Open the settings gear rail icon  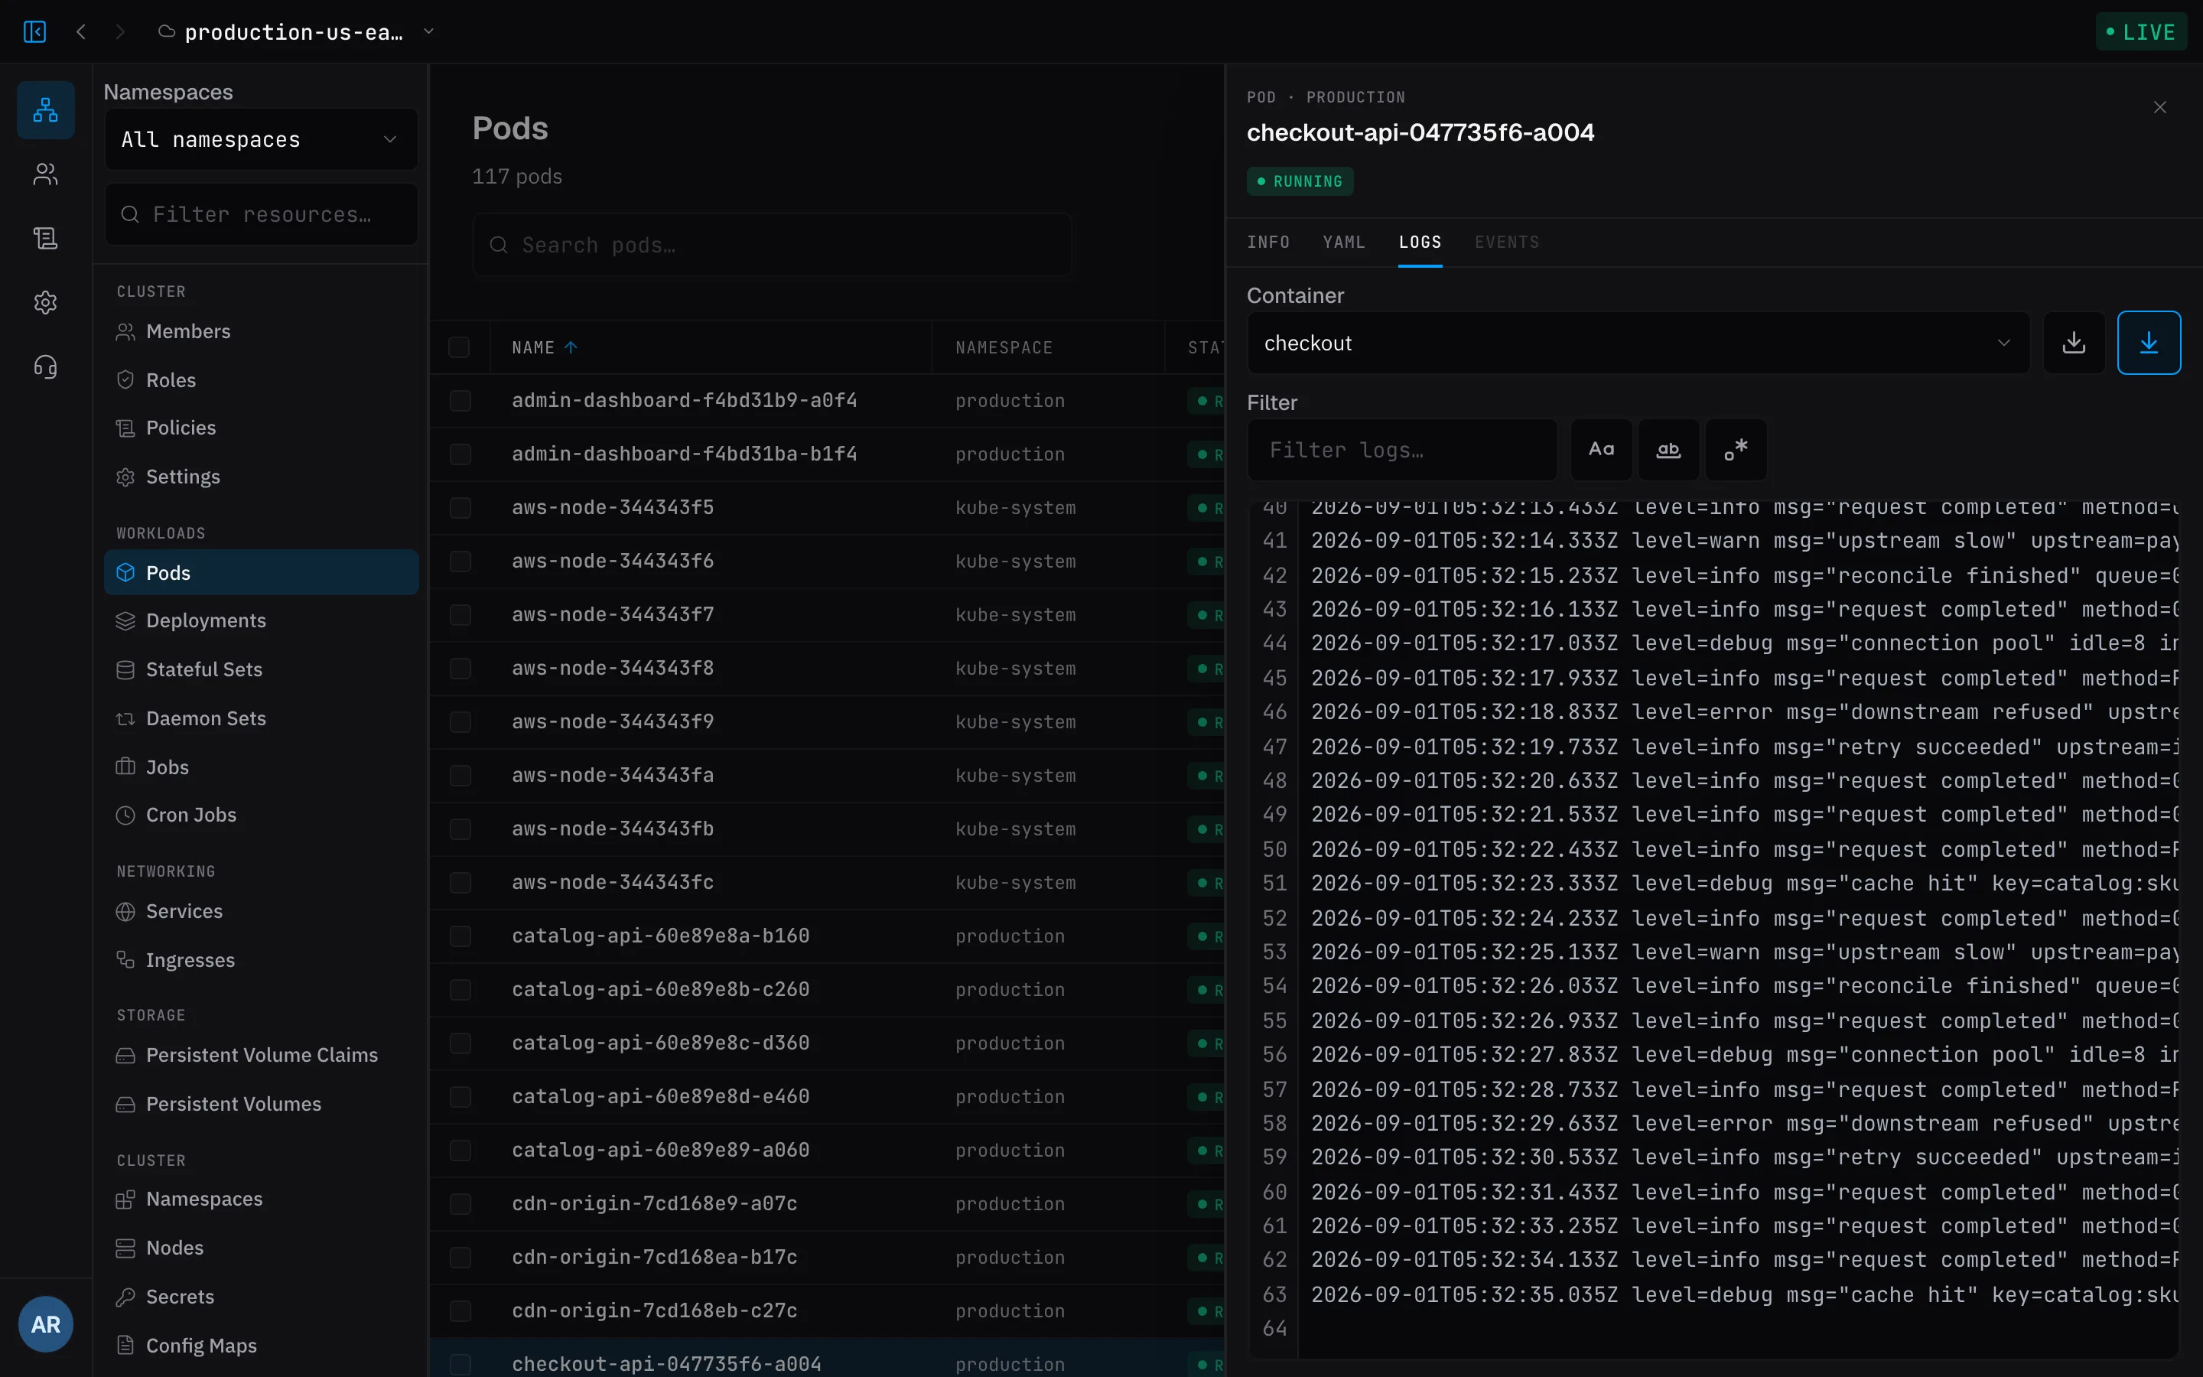[46, 302]
